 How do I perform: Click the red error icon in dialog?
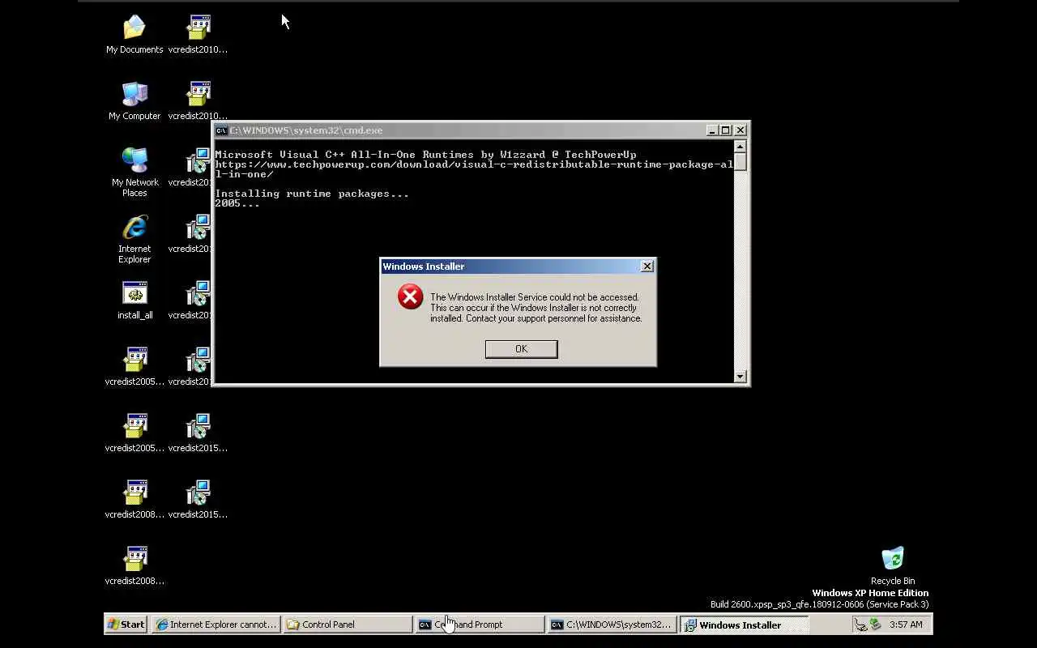(x=410, y=297)
